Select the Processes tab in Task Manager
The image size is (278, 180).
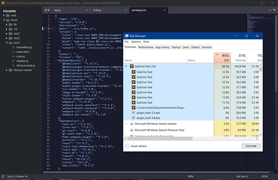point(130,47)
